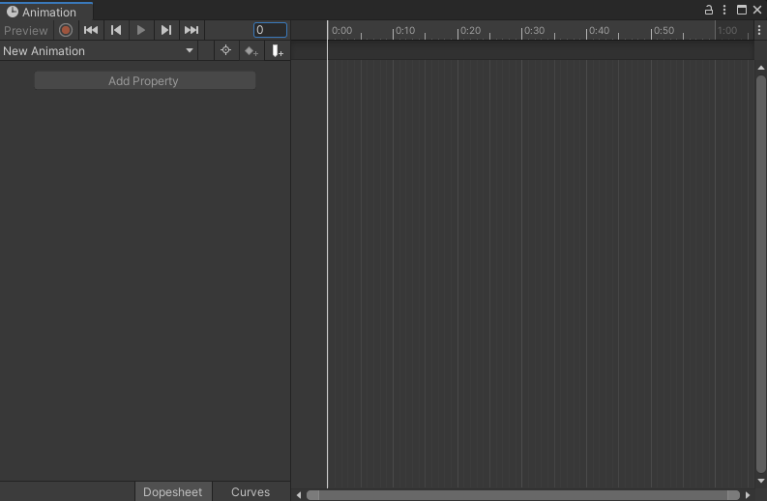767x501 pixels.
Task: Click the horizontal scrollbar left arrow
Action: [299, 495]
